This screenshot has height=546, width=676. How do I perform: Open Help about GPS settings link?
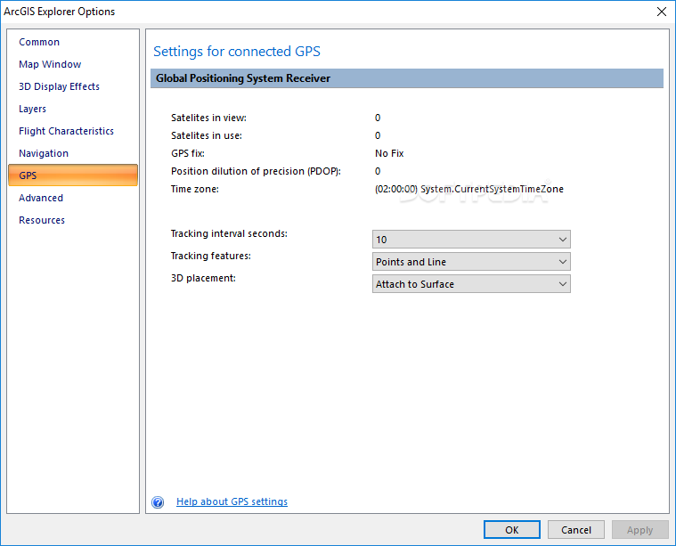tap(232, 501)
